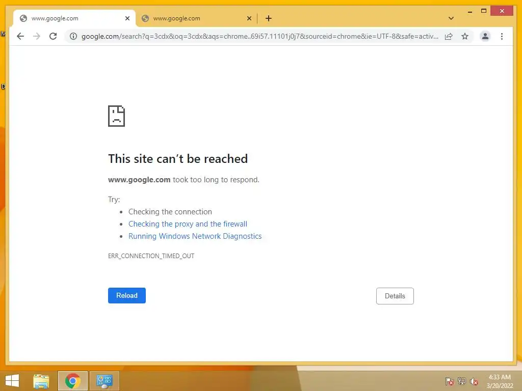522x391 pixels.
Task: Open Action Center flag tray icon
Action: [x=450, y=381]
